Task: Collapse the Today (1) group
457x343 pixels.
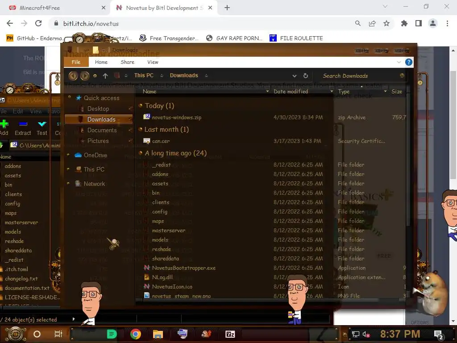Action: pyautogui.click(x=140, y=105)
